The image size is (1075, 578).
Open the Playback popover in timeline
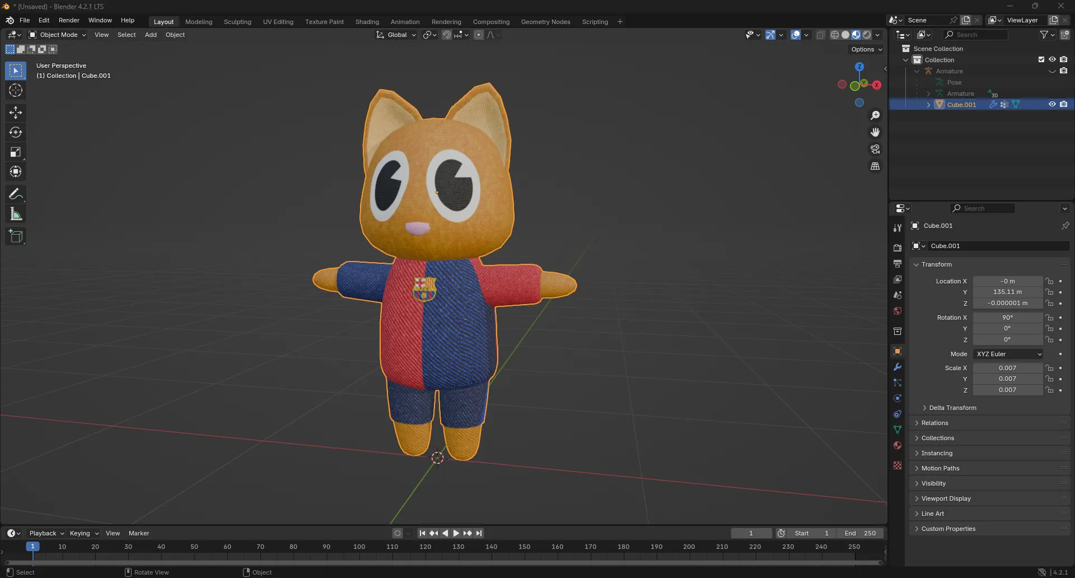pyautogui.click(x=46, y=533)
